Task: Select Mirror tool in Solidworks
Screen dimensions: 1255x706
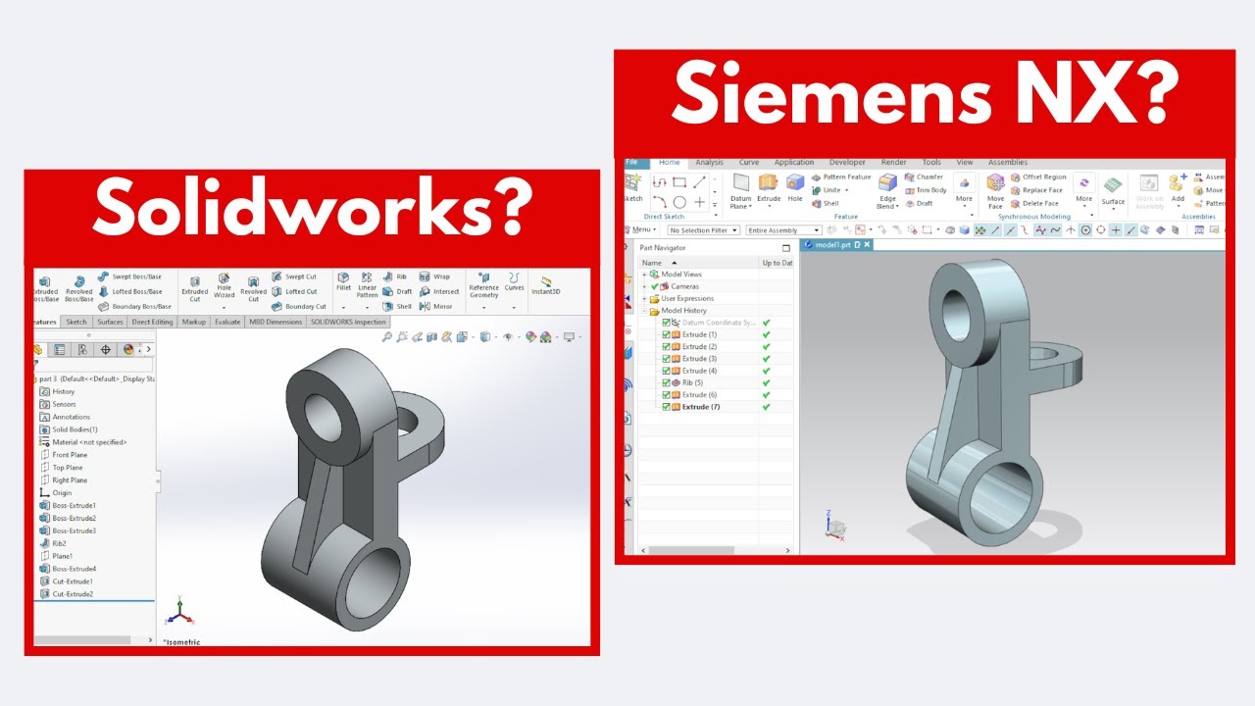Action: pyautogui.click(x=436, y=306)
